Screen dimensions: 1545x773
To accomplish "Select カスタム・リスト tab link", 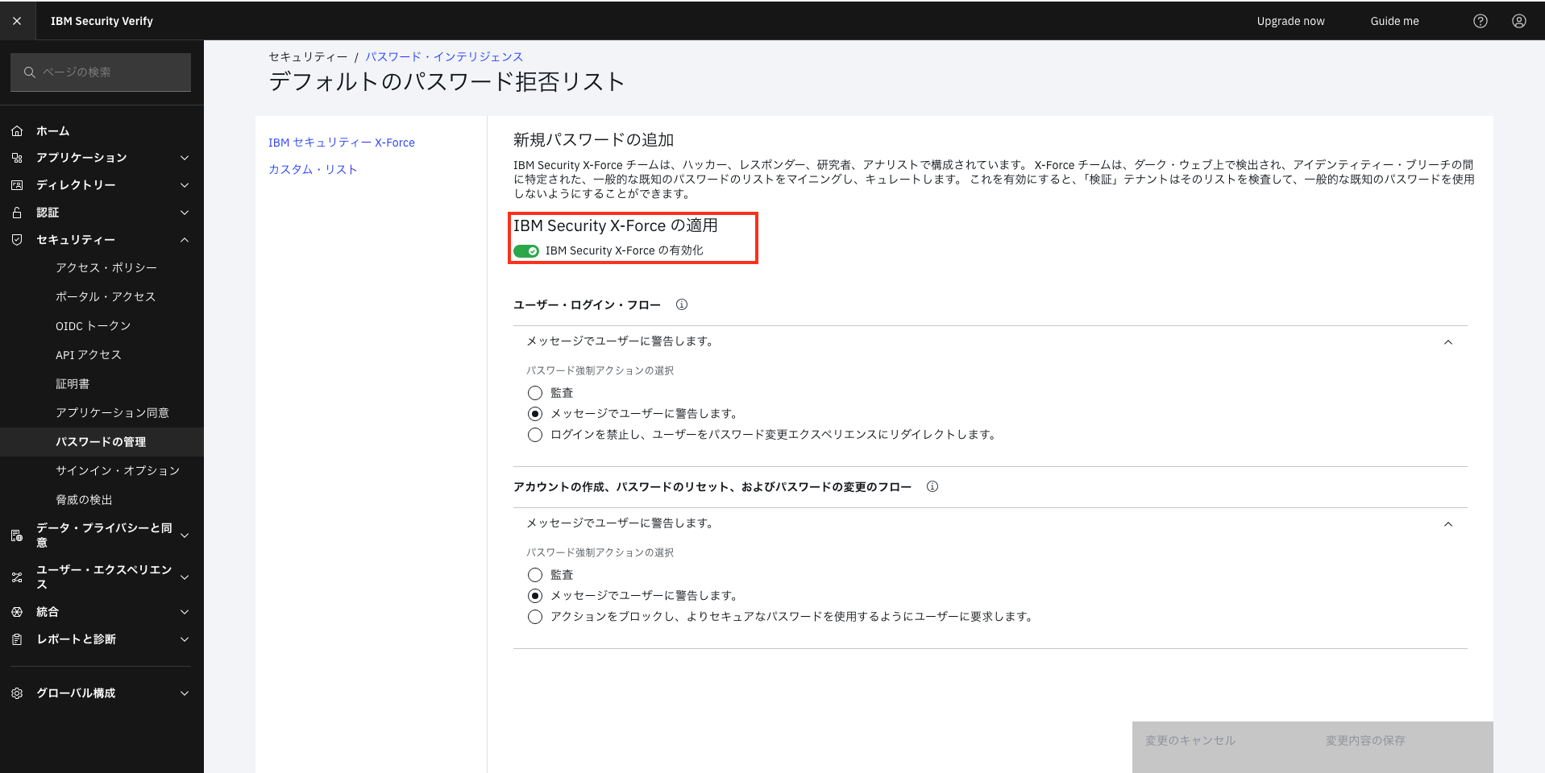I will [x=313, y=170].
